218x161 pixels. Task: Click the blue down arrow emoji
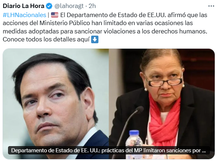coord(95,40)
